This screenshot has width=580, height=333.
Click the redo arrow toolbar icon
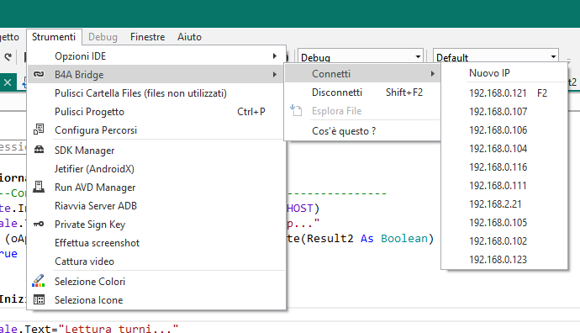tap(8, 57)
